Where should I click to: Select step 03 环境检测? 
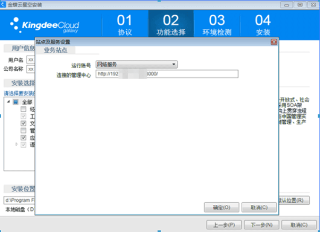[217, 24]
